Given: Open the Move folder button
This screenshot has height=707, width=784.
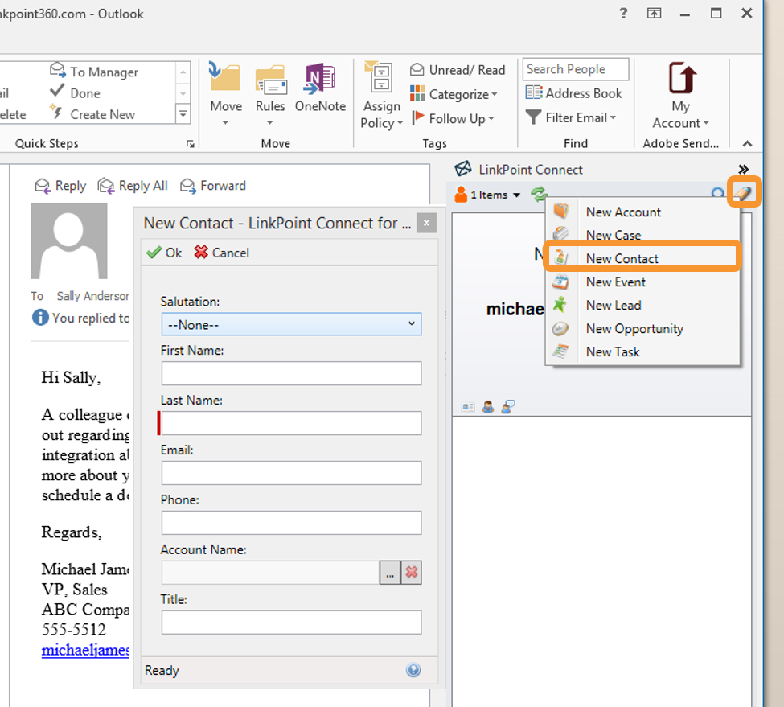Looking at the screenshot, I should click(x=225, y=94).
